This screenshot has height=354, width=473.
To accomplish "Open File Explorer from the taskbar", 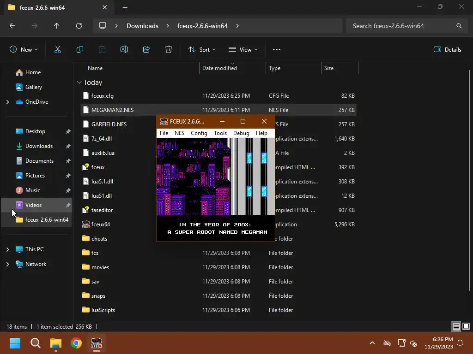I will coord(56,343).
